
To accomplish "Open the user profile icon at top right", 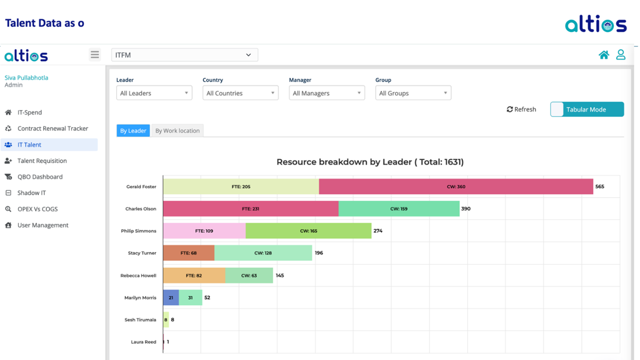I will 621,54.
